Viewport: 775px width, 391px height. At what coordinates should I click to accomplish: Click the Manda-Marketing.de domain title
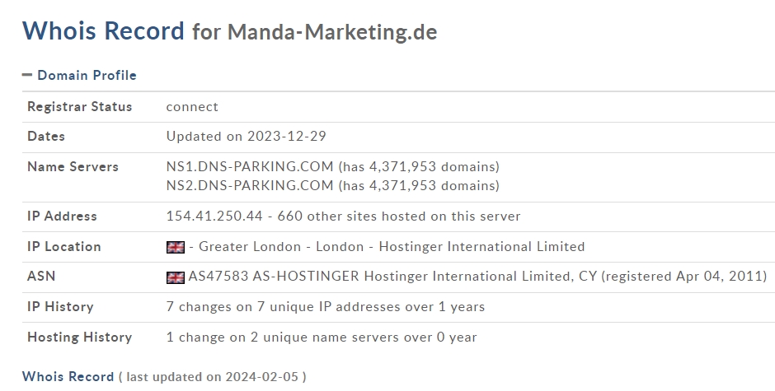point(332,32)
